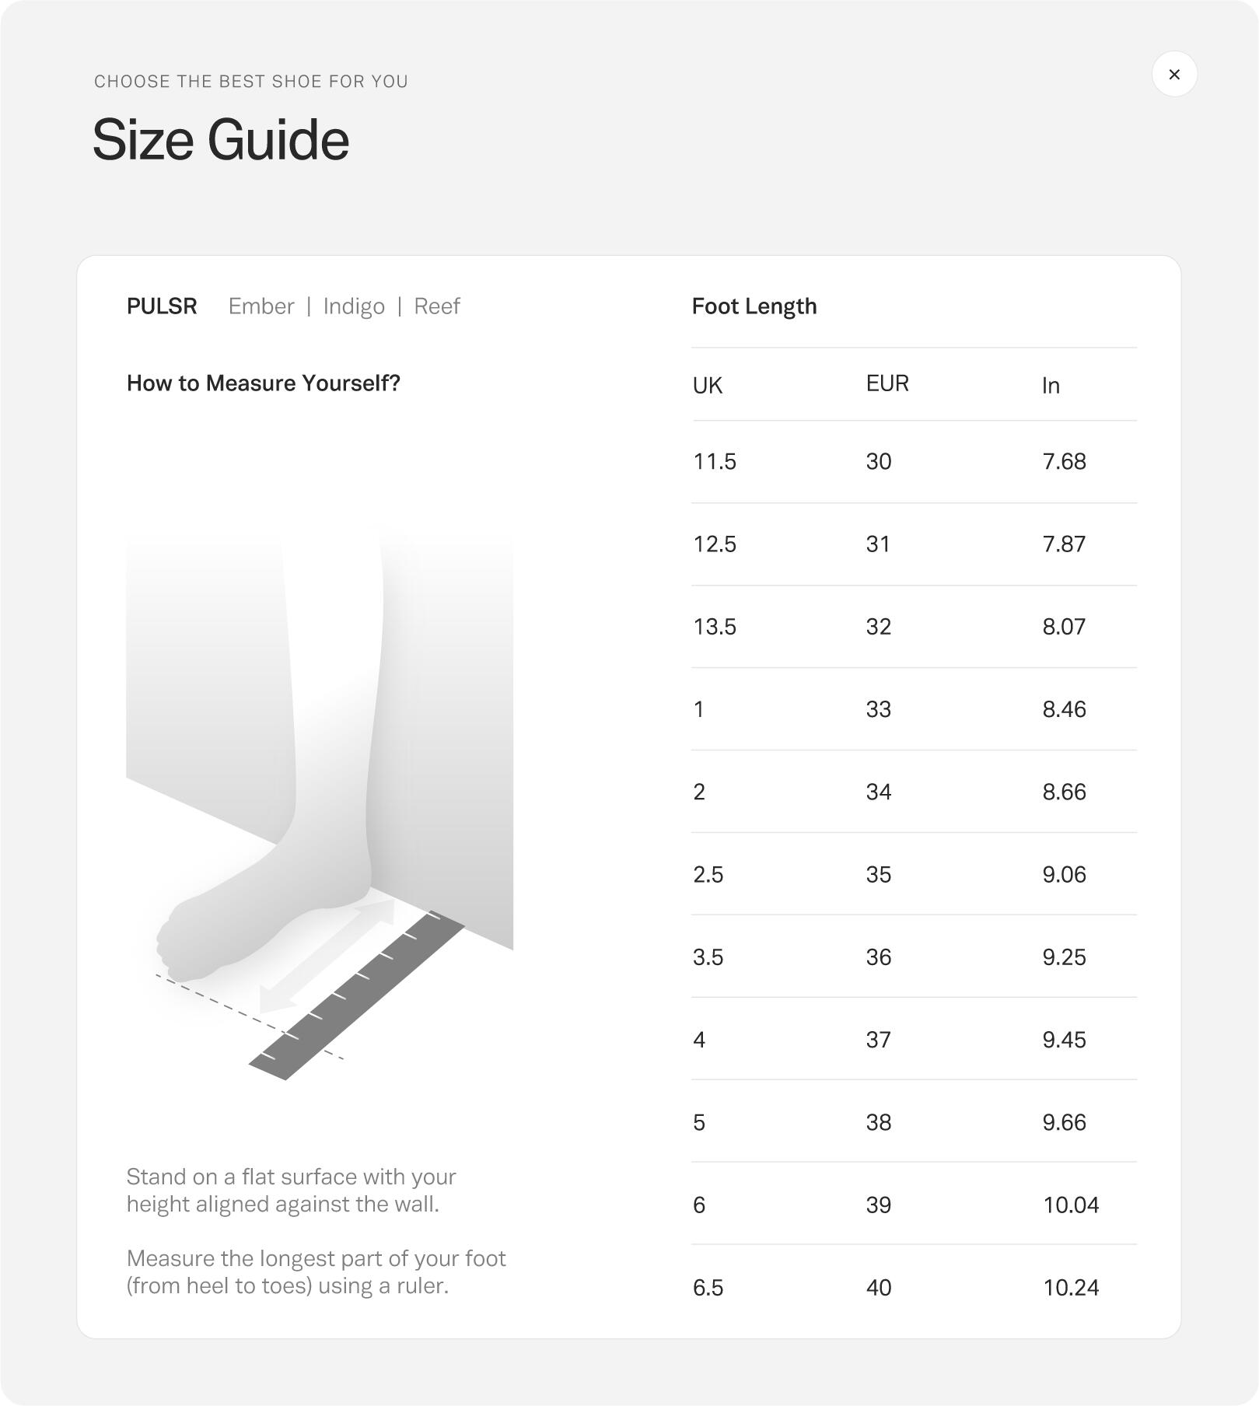Select the 8.07 inch foot length
This screenshot has width=1259, height=1406.
(x=1064, y=627)
